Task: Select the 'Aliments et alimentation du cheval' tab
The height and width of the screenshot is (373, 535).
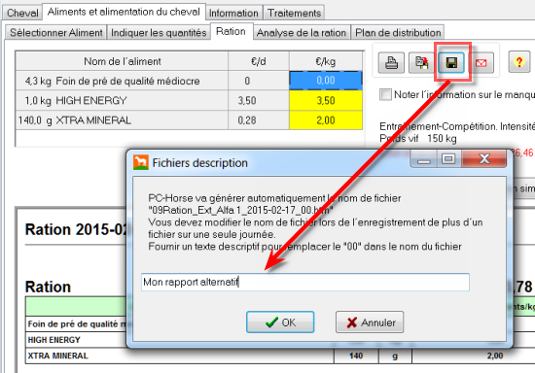Action: tap(124, 12)
